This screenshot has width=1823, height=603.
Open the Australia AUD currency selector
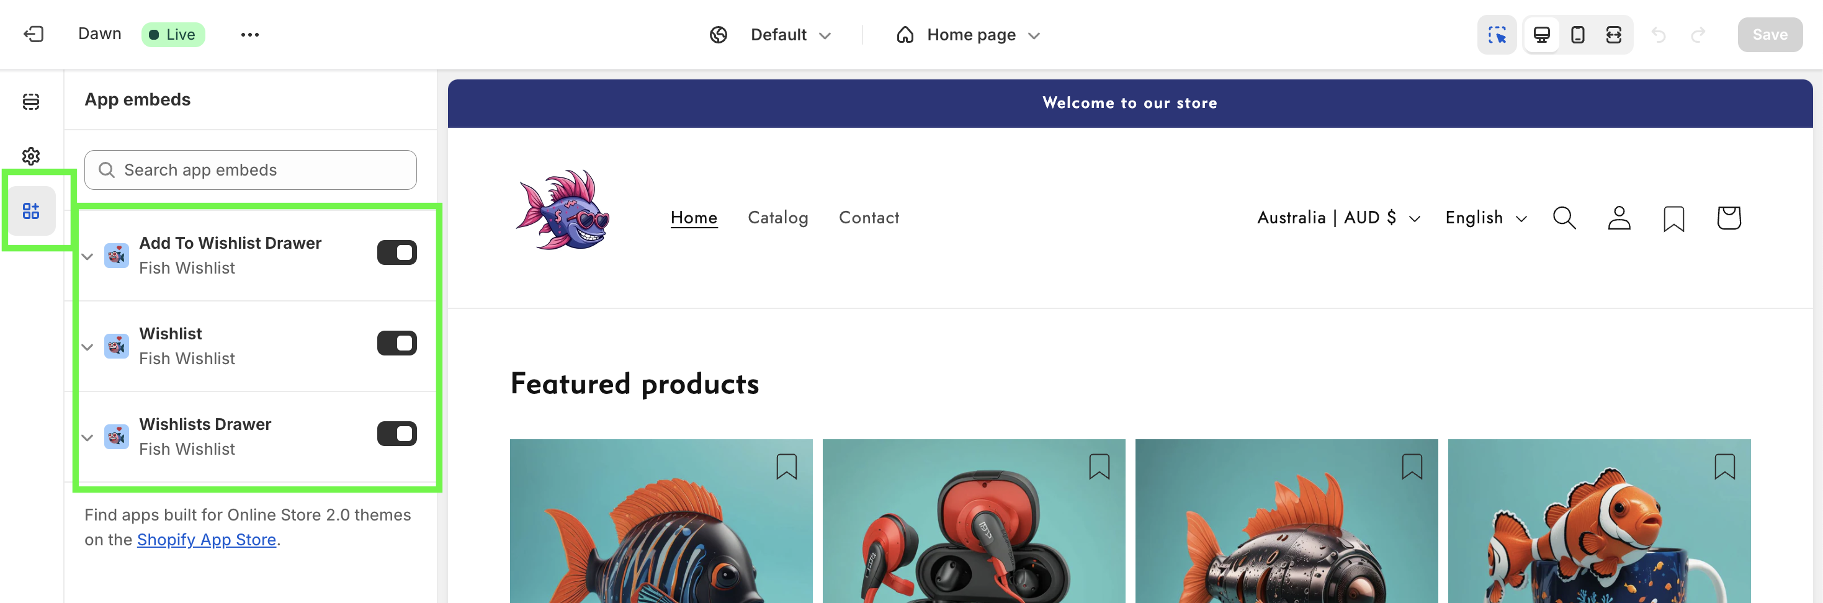tap(1338, 218)
